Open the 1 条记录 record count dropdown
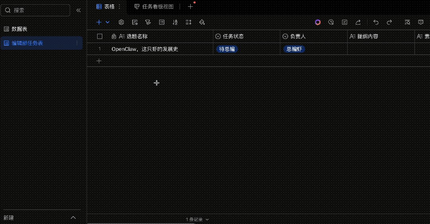Screen dimensions: 430x224 click(x=197, y=219)
